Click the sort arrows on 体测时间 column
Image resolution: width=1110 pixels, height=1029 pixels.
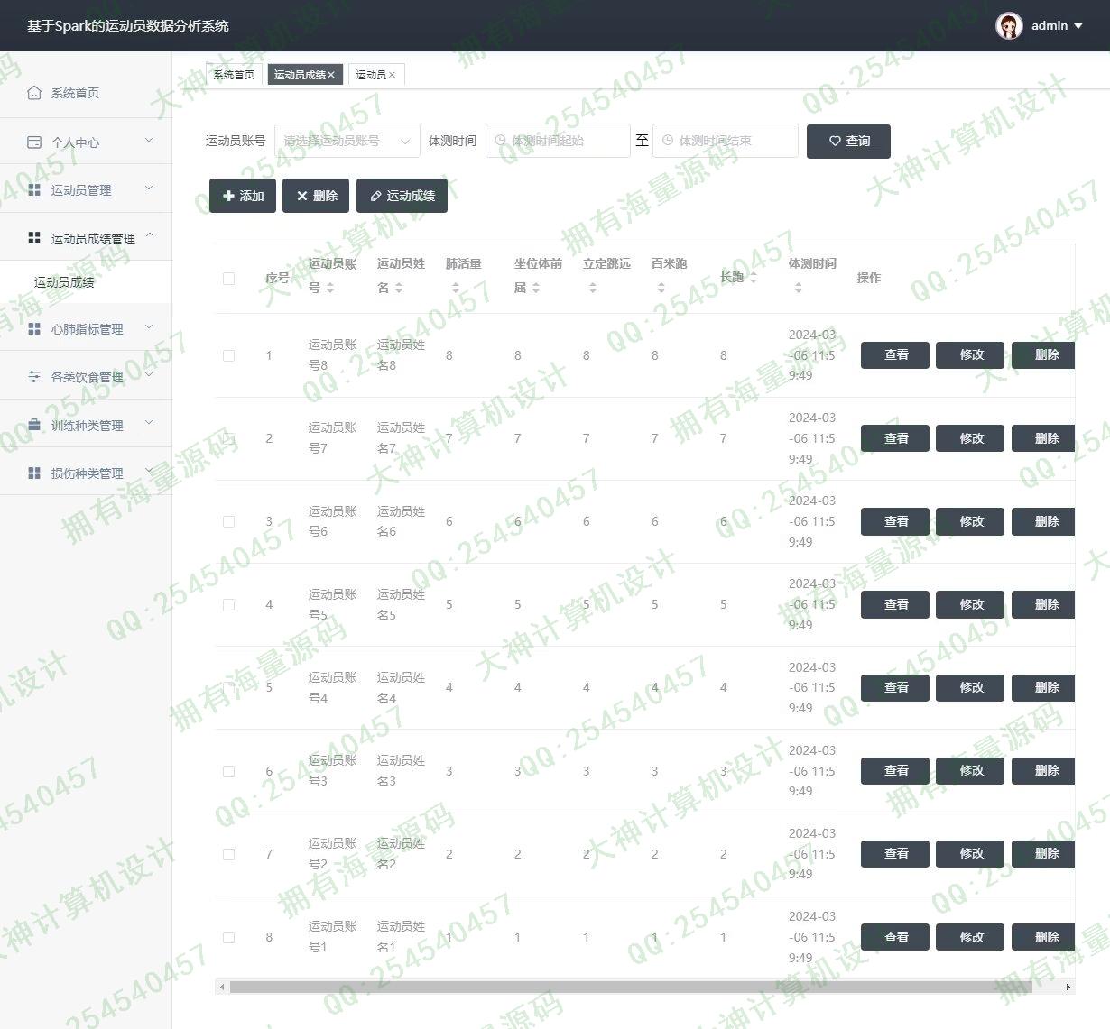pyautogui.click(x=799, y=288)
